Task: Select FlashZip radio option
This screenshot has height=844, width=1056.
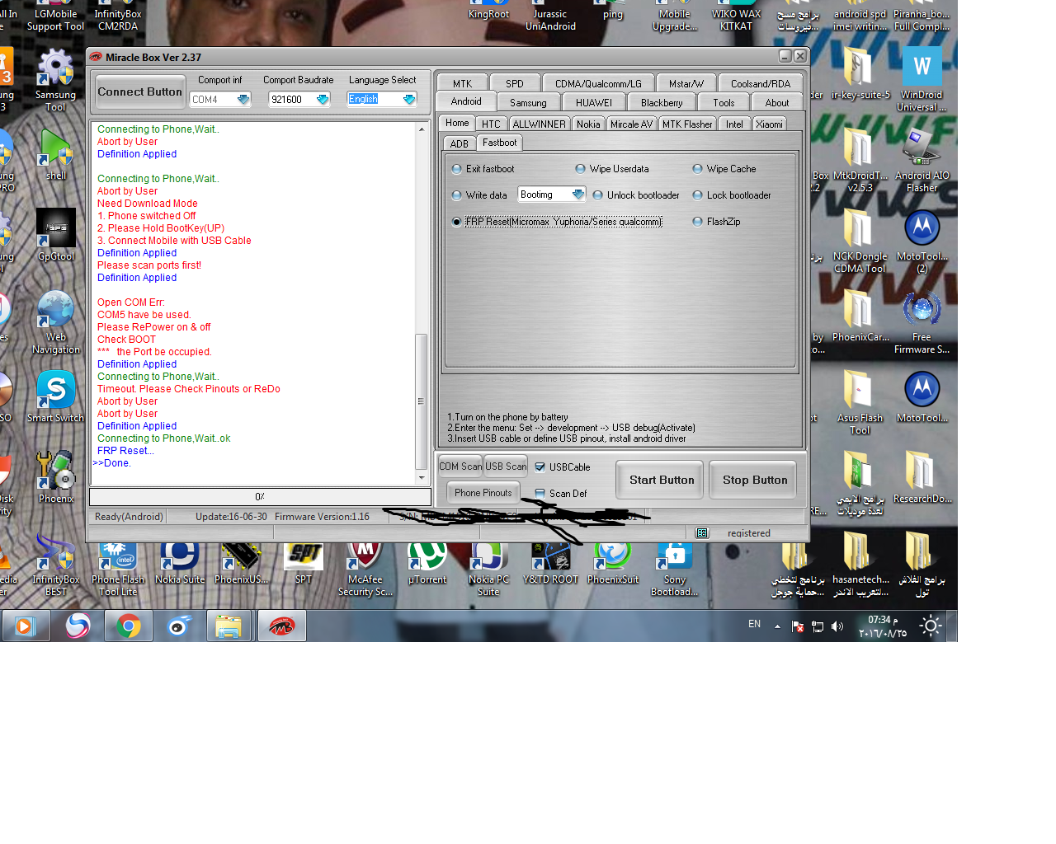Action: tap(717, 222)
